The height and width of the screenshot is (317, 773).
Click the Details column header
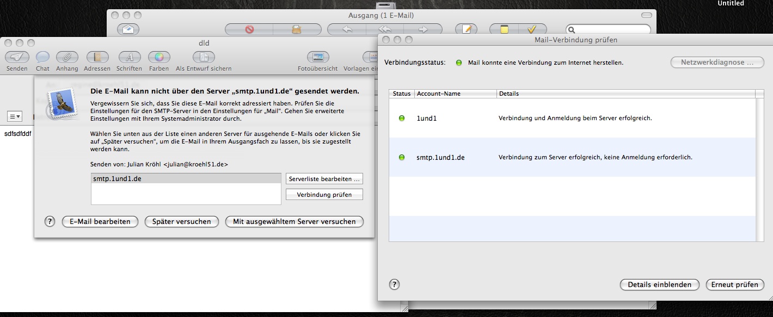[626, 94]
